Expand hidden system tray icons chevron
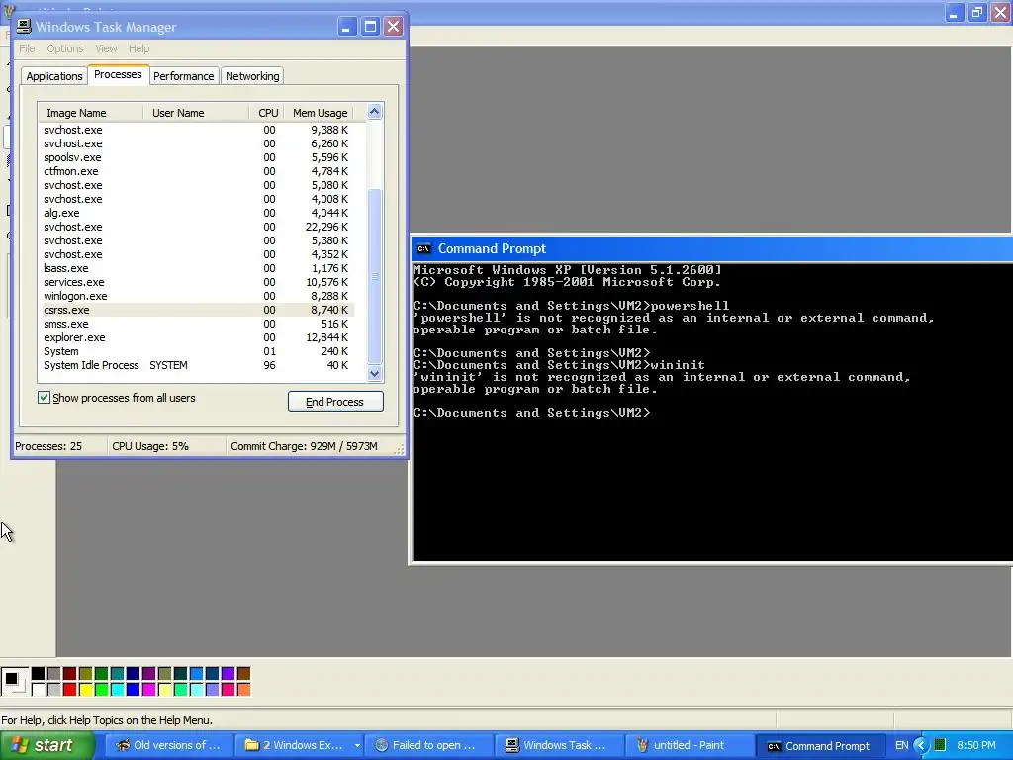Screen dimensions: 1013x760 tap(921, 745)
